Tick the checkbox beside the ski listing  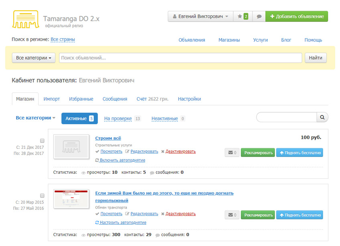click(42, 196)
